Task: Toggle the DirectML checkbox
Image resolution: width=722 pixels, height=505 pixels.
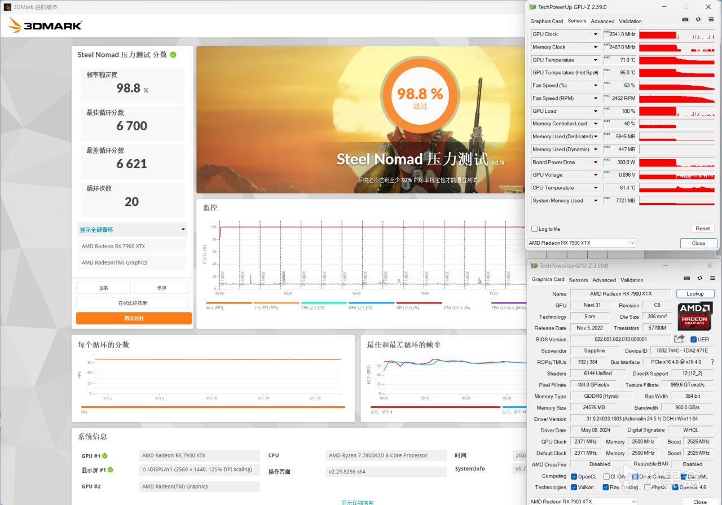Action: pos(684,476)
